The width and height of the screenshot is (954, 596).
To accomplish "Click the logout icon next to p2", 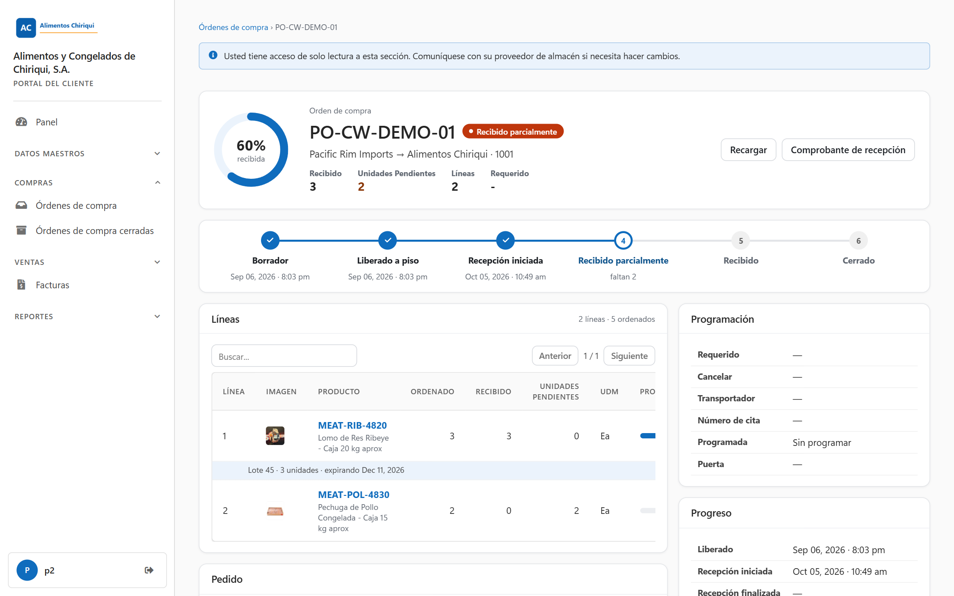I will pyautogui.click(x=149, y=570).
